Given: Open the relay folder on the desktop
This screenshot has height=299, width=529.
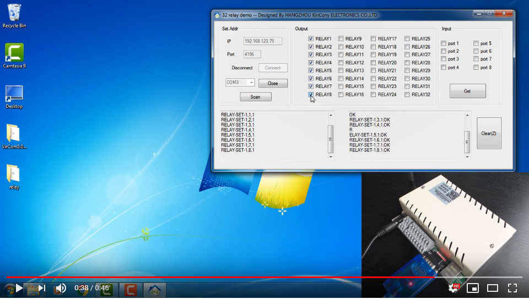Looking at the screenshot, I should [14, 177].
